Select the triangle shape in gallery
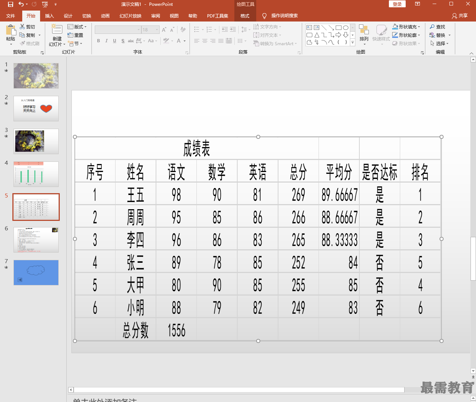Viewport: 476px width, 402px height. point(317,35)
